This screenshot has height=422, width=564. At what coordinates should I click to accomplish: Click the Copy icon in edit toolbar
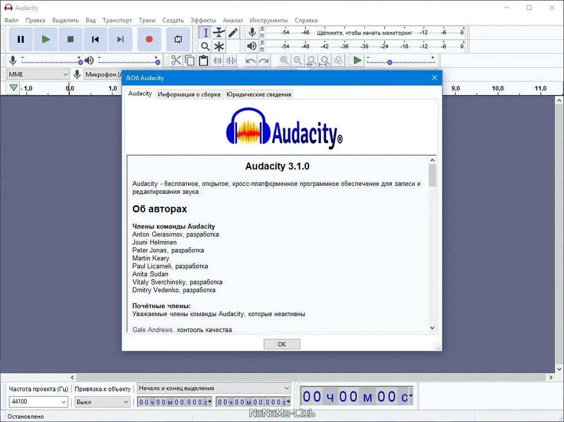(x=190, y=60)
